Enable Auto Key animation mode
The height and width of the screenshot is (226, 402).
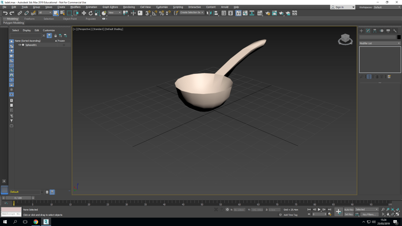pyautogui.click(x=349, y=209)
